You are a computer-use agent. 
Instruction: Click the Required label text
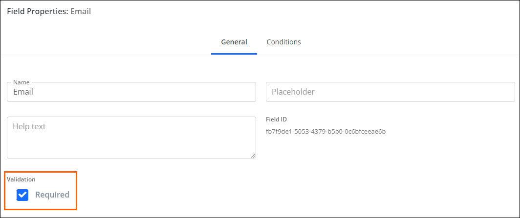click(x=52, y=195)
